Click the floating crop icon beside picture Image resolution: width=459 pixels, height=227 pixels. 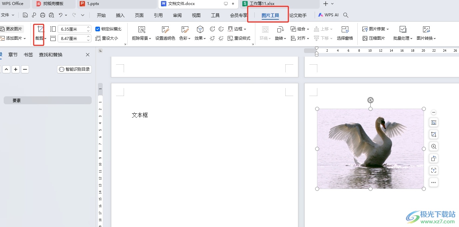click(x=433, y=134)
